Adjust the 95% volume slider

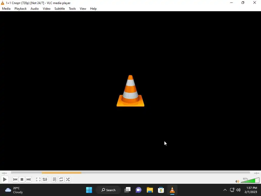[x=250, y=180]
